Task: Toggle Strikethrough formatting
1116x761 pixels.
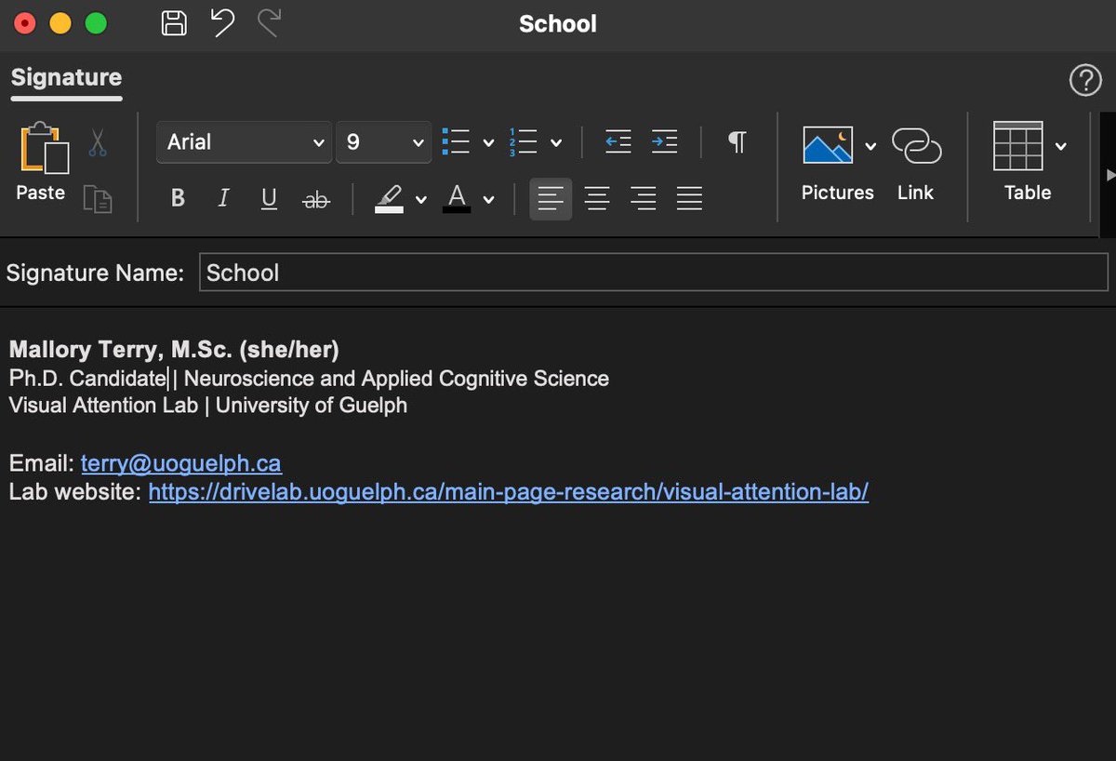Action: [316, 199]
